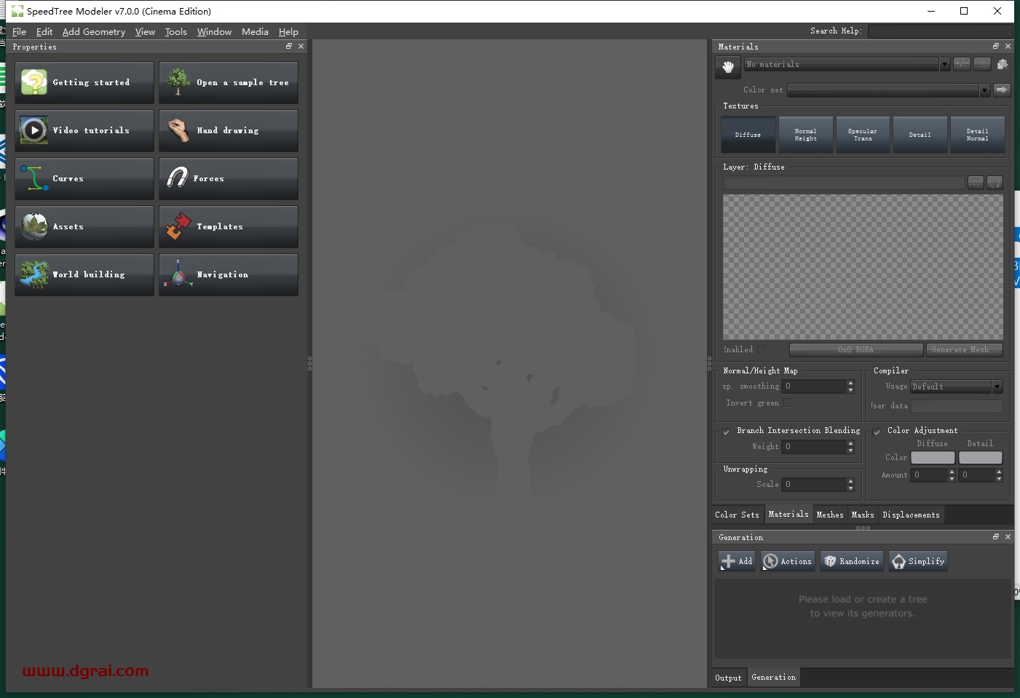Toggle the Enabled checkbox under texture preview
Screen dimensions: 1020x698
click(762, 349)
